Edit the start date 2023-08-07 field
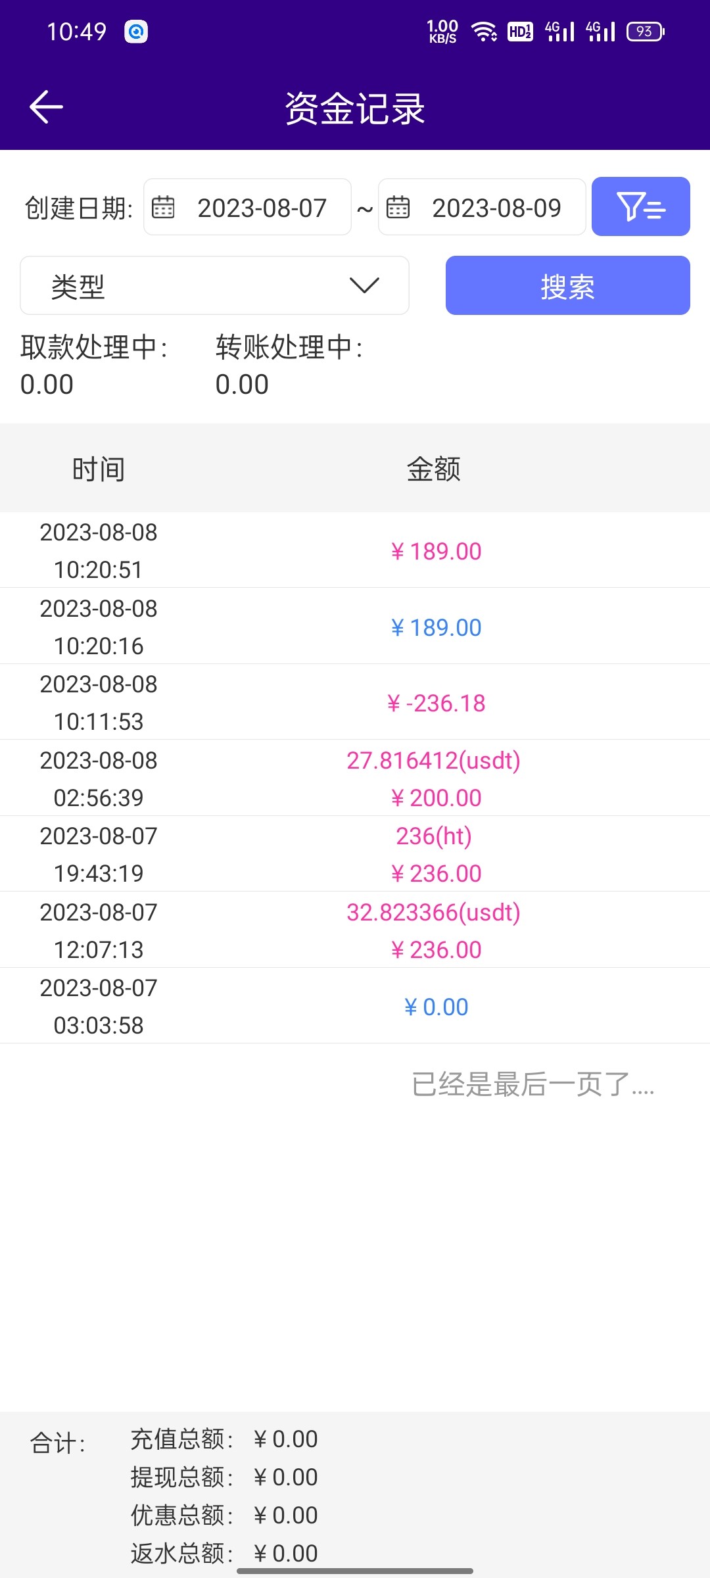The height and width of the screenshot is (1578, 710). click(x=262, y=208)
